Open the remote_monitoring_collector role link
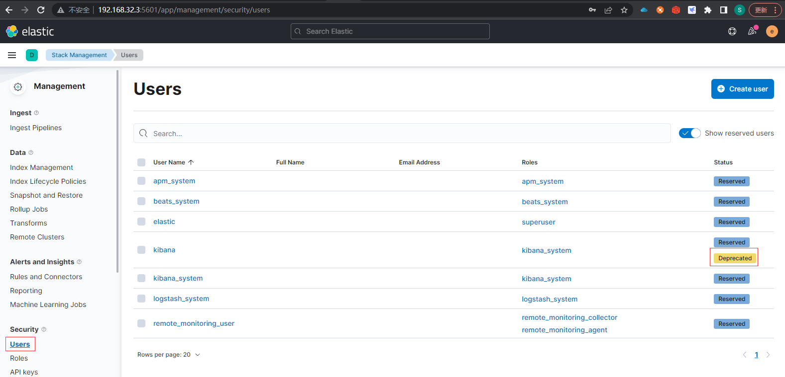Screen dimensions: 785x377 (569, 317)
